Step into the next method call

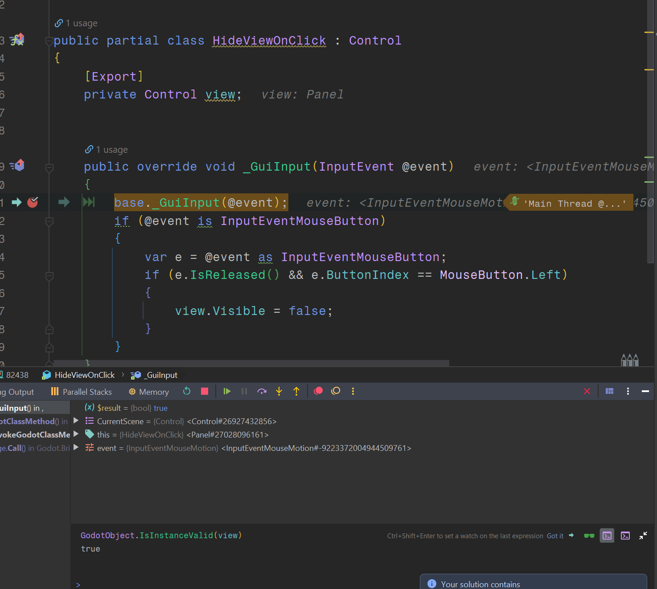coord(279,391)
